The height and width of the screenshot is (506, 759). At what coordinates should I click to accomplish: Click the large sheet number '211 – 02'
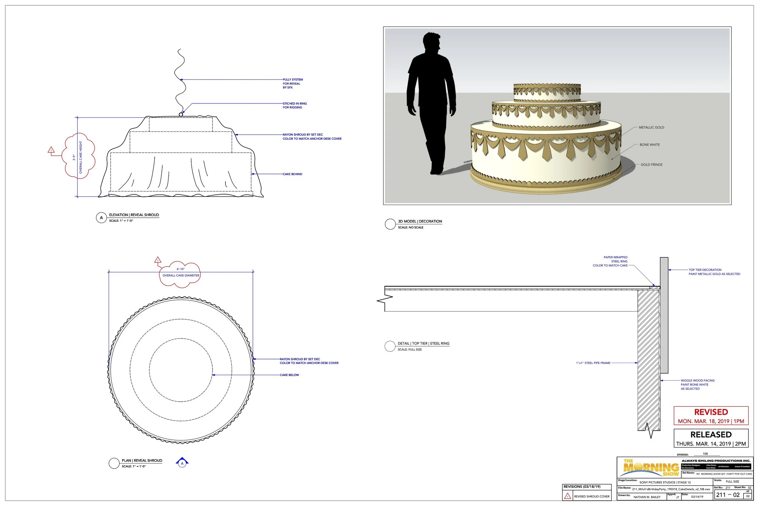point(728,495)
